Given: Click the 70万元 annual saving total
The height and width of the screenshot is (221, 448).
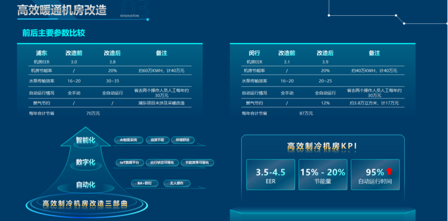Looking at the screenshot, I should pyautogui.click(x=93, y=113).
